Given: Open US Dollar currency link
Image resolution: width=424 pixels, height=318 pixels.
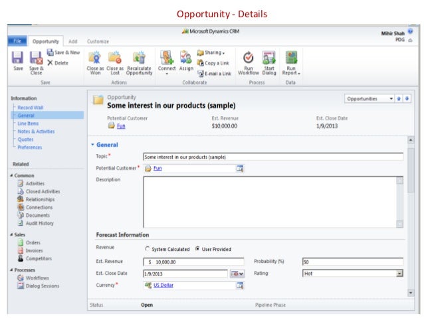Looking at the screenshot, I should click(163, 285).
